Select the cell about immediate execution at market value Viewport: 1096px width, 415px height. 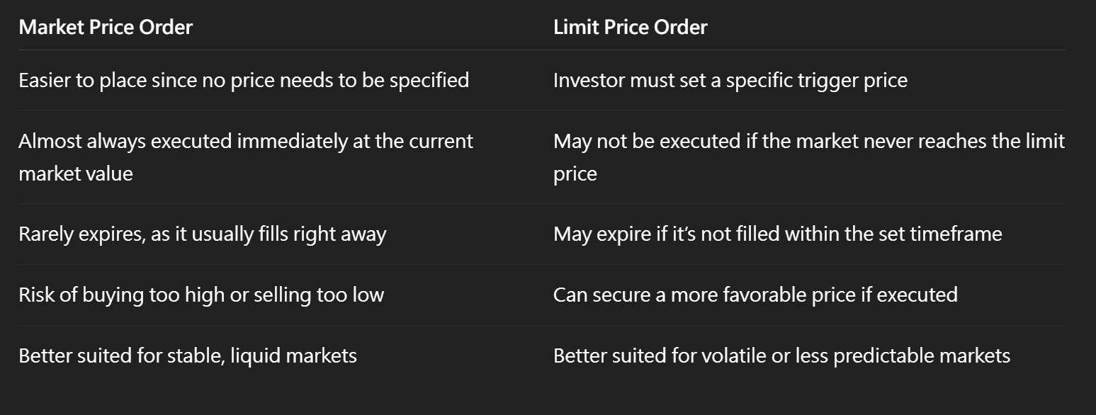pyautogui.click(x=246, y=157)
